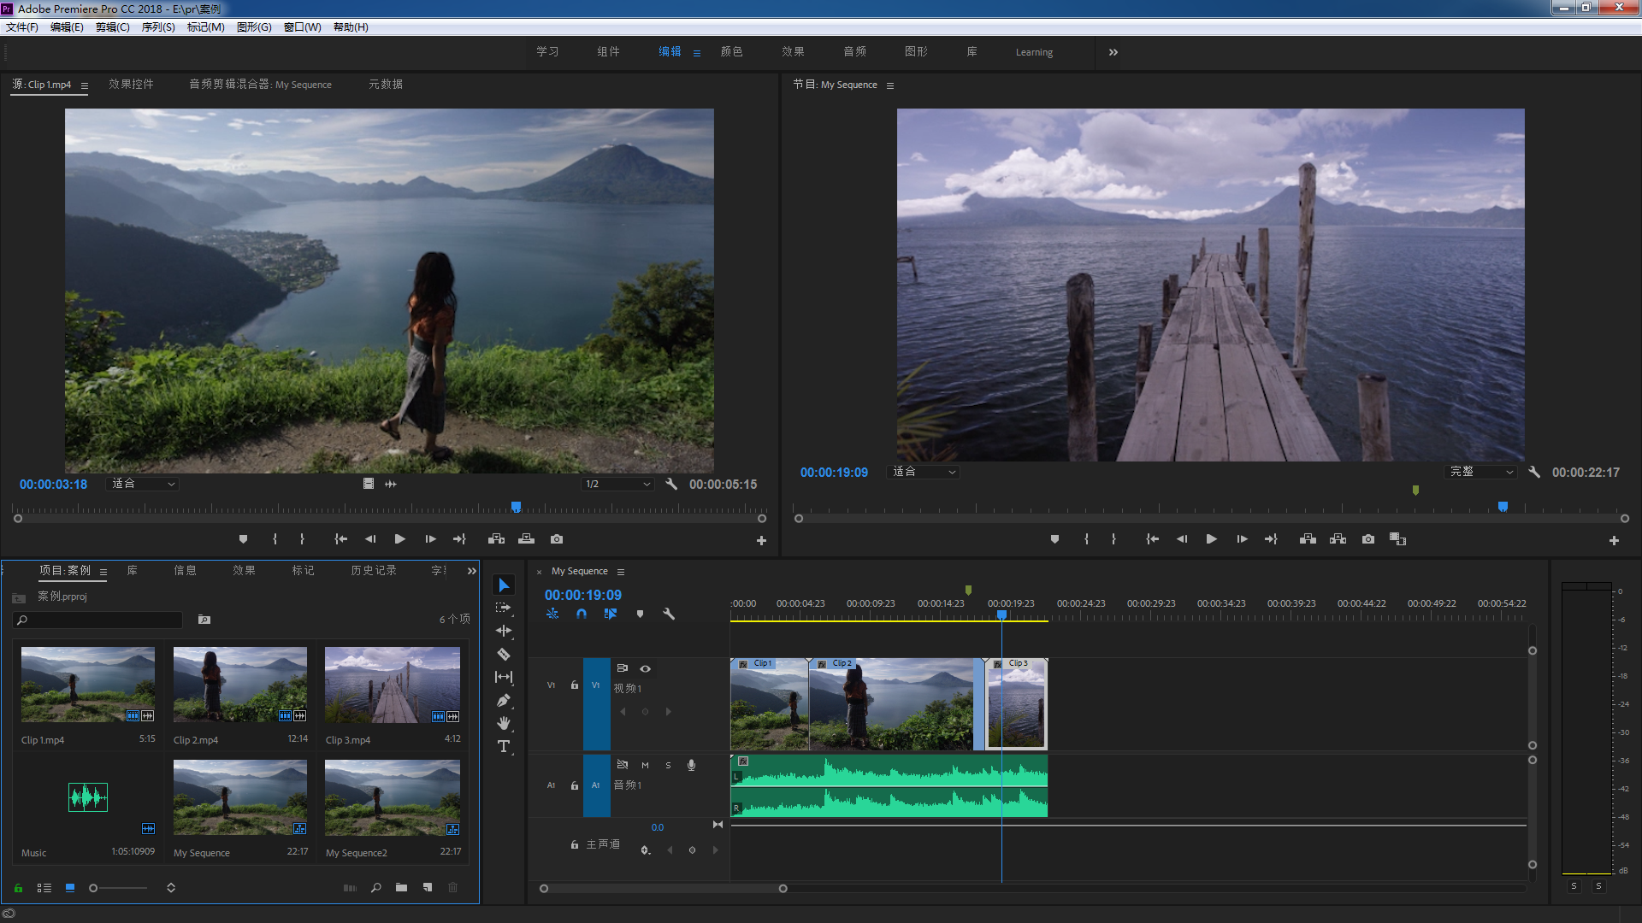The height and width of the screenshot is (923, 1642).
Task: Select the Pen tool
Action: pyautogui.click(x=504, y=701)
